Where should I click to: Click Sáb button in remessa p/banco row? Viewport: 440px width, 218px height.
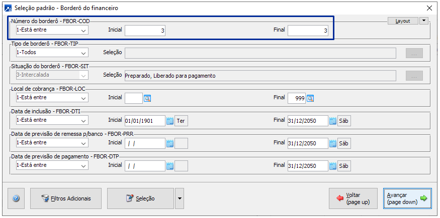click(344, 144)
